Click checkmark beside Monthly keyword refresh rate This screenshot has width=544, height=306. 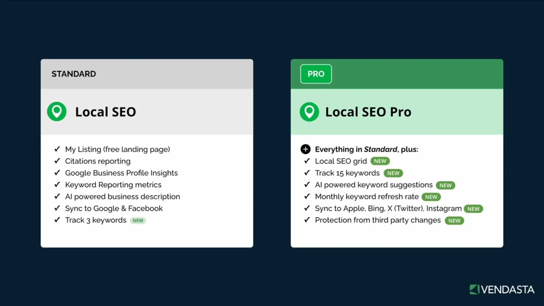(x=307, y=196)
